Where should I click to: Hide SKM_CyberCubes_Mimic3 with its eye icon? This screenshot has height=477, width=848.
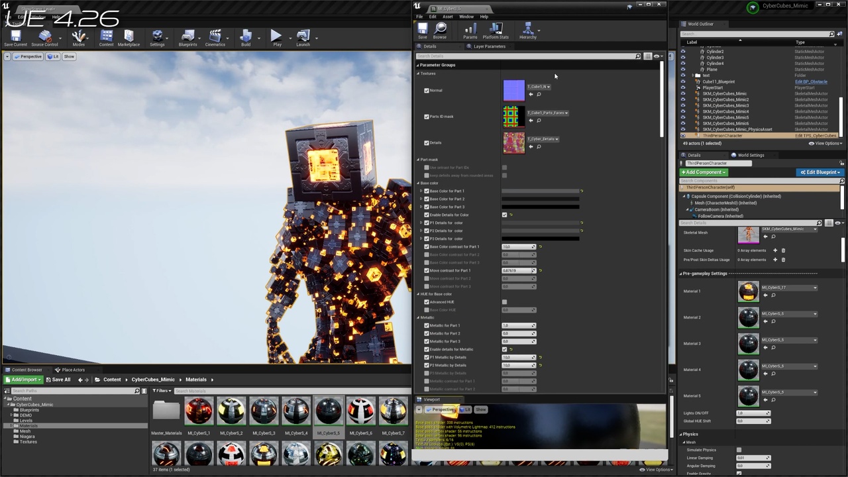tap(683, 105)
